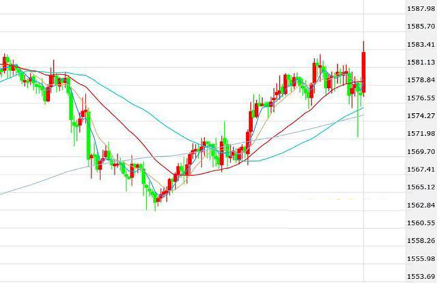This screenshot has height=283, width=437.
Task: Click the 1555.98 price axis label
Action: 421,259
